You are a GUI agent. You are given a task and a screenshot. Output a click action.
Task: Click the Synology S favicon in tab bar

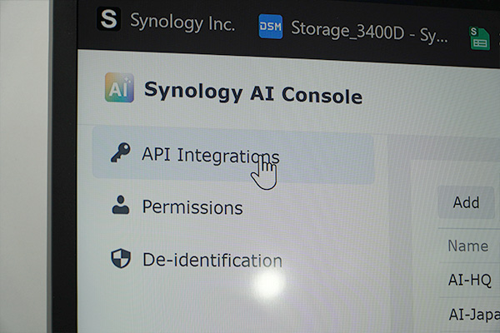point(108,19)
